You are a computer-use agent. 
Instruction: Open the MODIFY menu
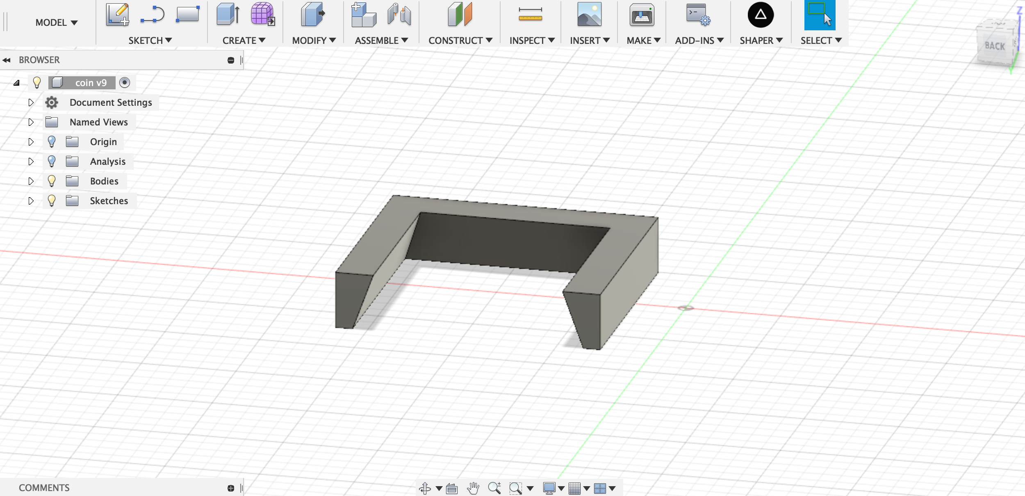pyautogui.click(x=314, y=41)
